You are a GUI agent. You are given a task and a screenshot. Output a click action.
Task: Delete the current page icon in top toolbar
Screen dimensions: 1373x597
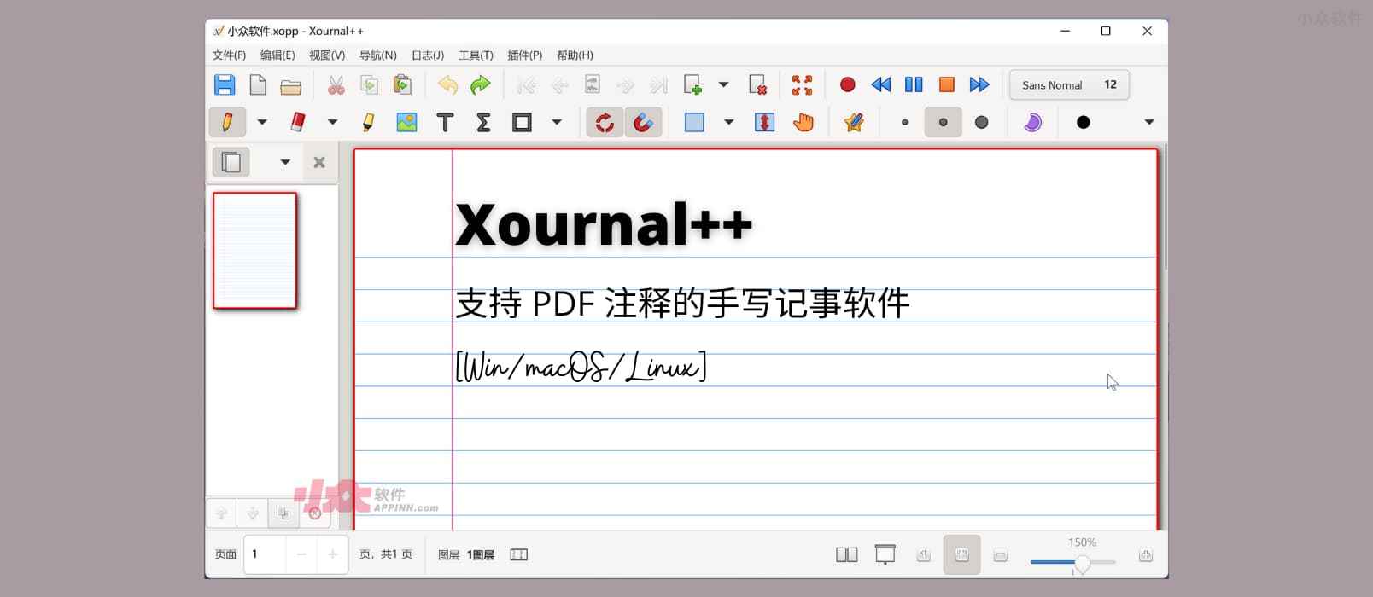[757, 84]
